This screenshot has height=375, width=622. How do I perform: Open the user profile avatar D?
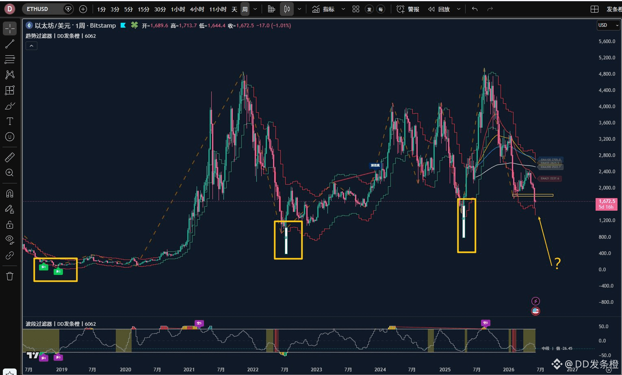click(9, 9)
